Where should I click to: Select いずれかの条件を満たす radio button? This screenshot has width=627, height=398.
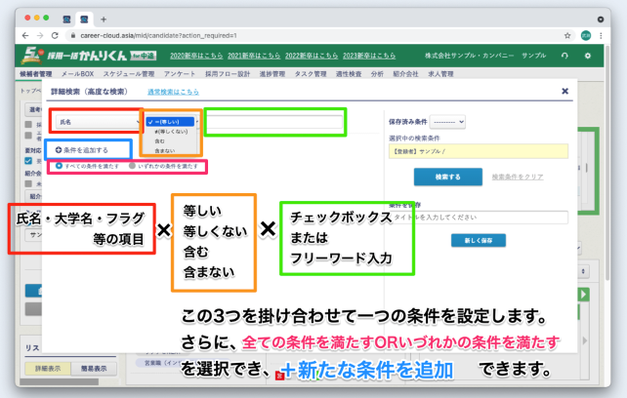pos(132,166)
